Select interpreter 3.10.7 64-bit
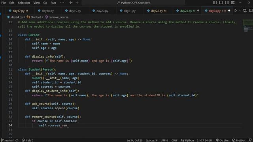Screen dimensions: 253x142 tap(204, 140)
